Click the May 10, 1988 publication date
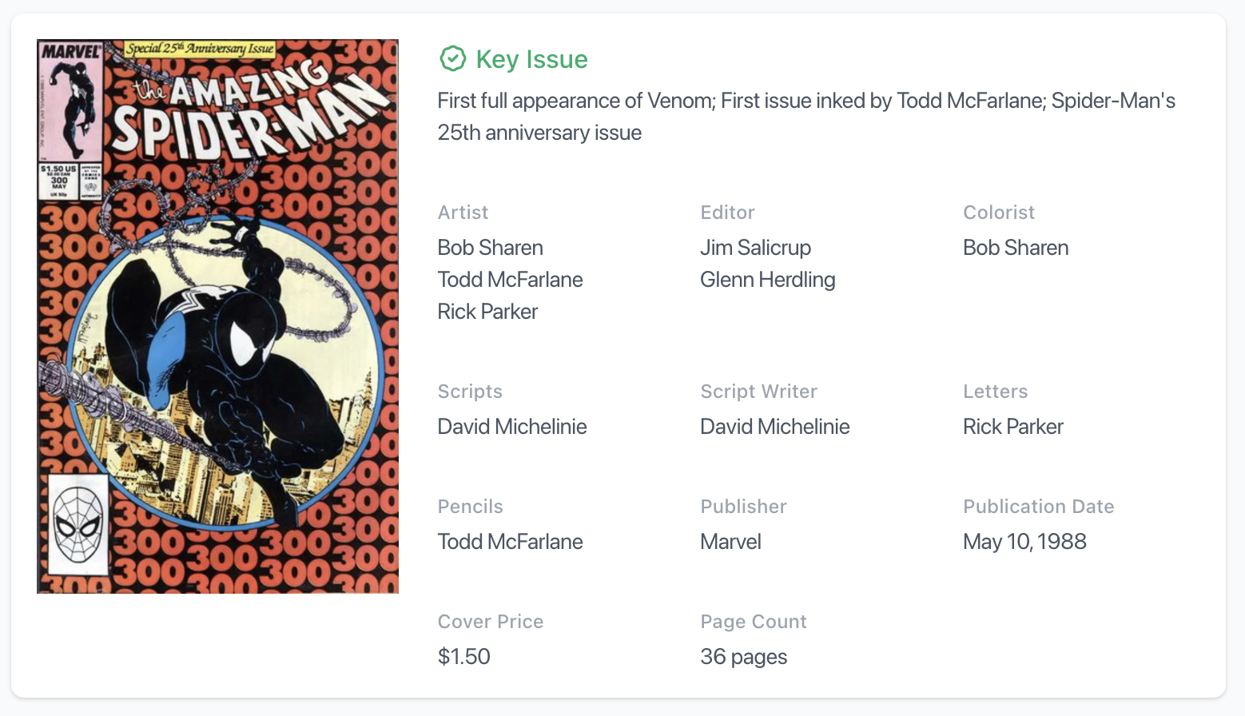Screen dimensions: 1245x716 (1024, 542)
